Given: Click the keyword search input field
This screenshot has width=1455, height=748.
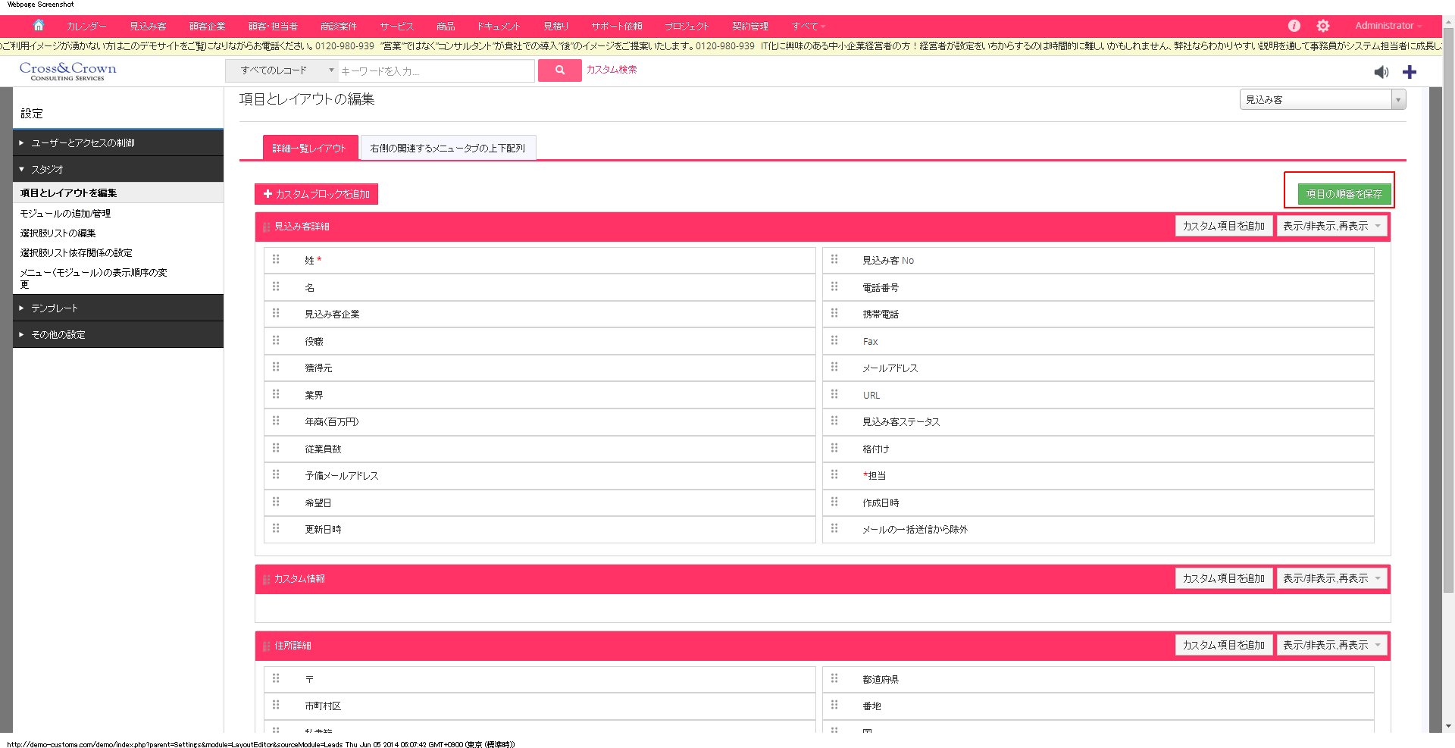Looking at the screenshot, I should coord(436,71).
